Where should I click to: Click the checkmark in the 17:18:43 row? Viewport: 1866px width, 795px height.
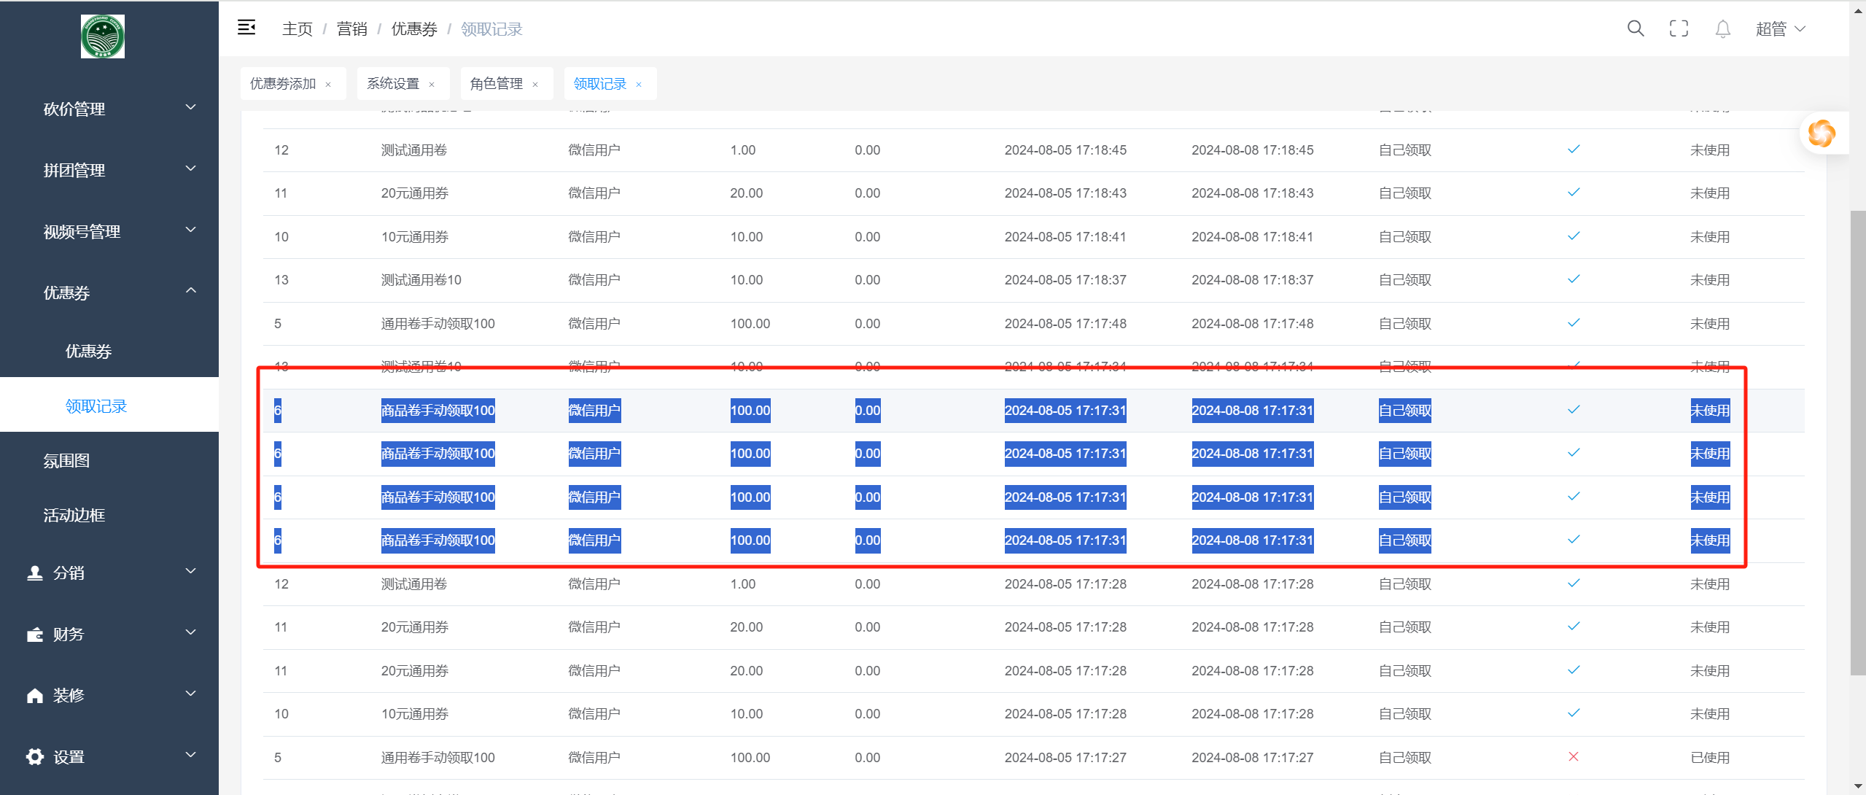1574,192
